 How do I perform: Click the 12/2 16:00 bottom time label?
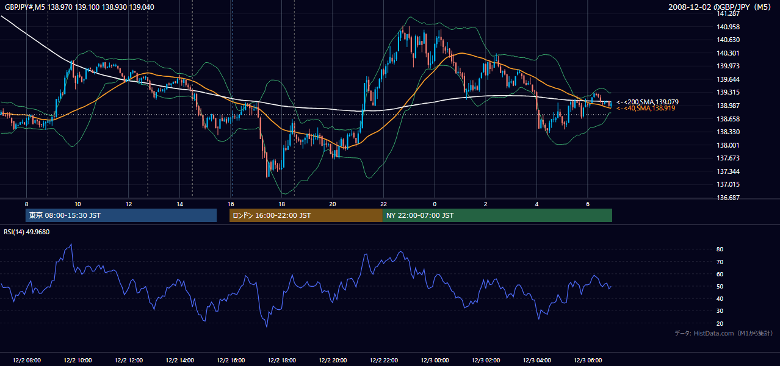tap(231, 361)
